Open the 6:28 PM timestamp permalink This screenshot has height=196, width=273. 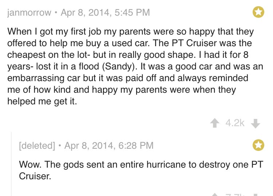[109, 145]
